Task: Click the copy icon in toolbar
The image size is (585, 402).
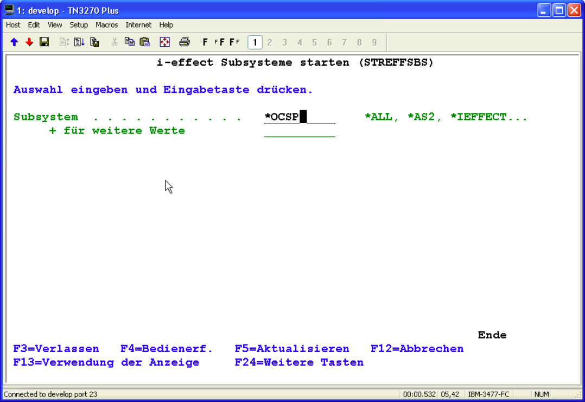Action: [129, 42]
